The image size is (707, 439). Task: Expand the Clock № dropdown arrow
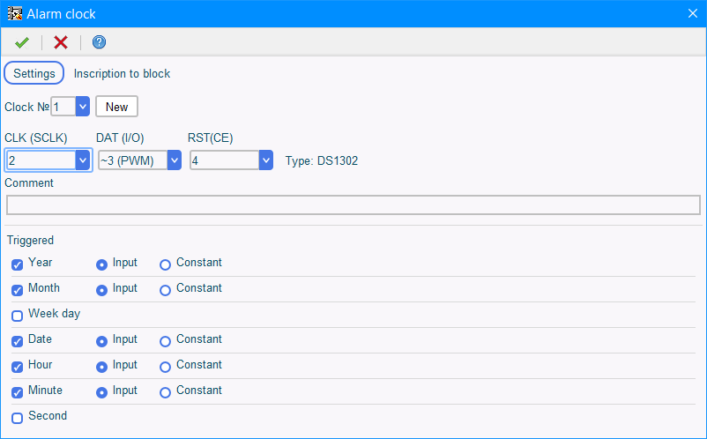pos(83,107)
